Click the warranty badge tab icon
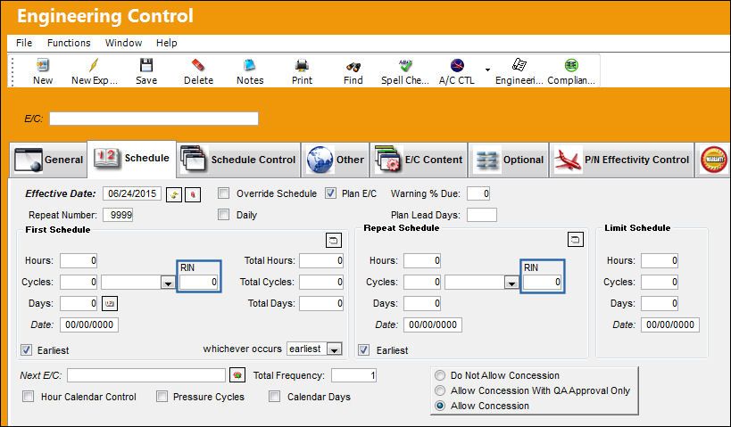This screenshot has height=427, width=731. click(x=713, y=160)
